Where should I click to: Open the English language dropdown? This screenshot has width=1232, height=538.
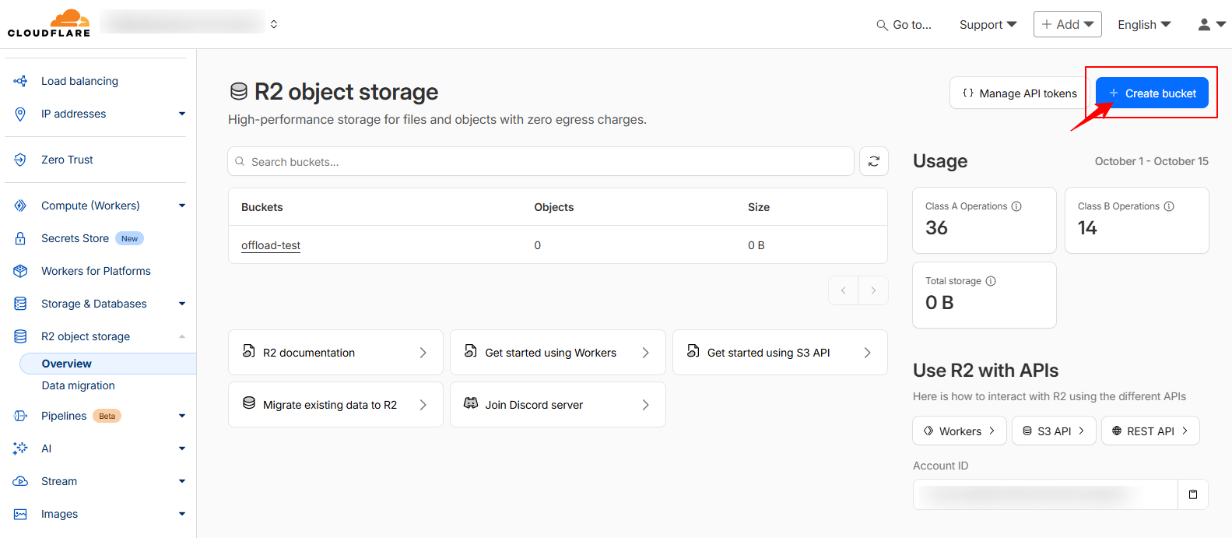[x=1144, y=25]
